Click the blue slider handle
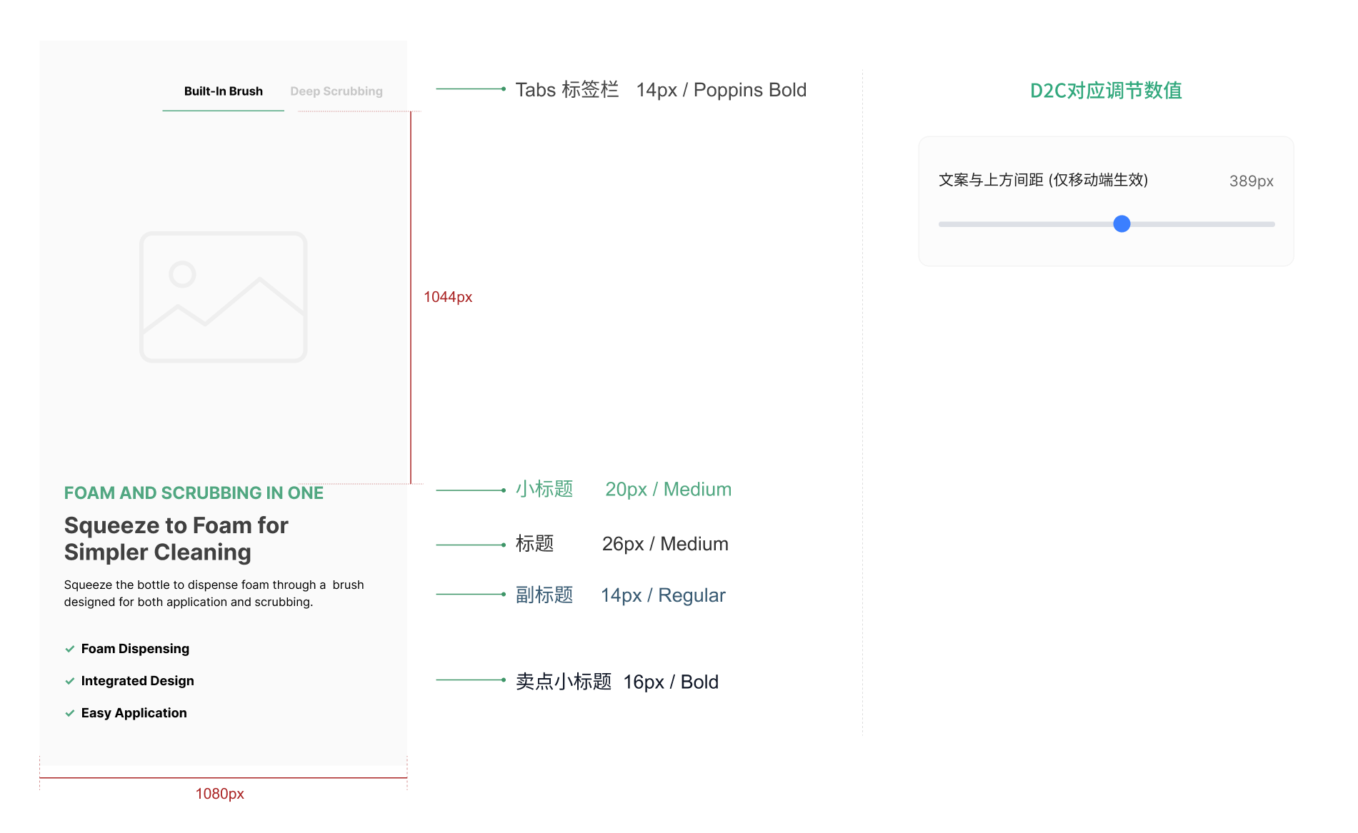The width and height of the screenshot is (1358, 833). (1122, 224)
